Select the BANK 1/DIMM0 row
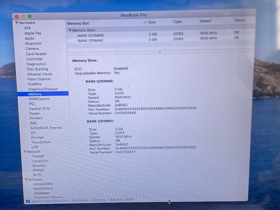Viewport: 280px width, 210px height. point(160,40)
